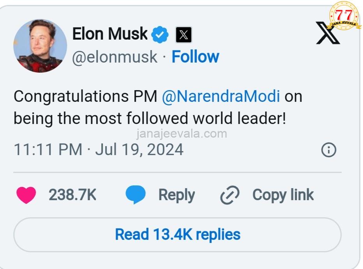363x269 pixels.
Task: Open the @elonmusk handle link
Action: 115,57
